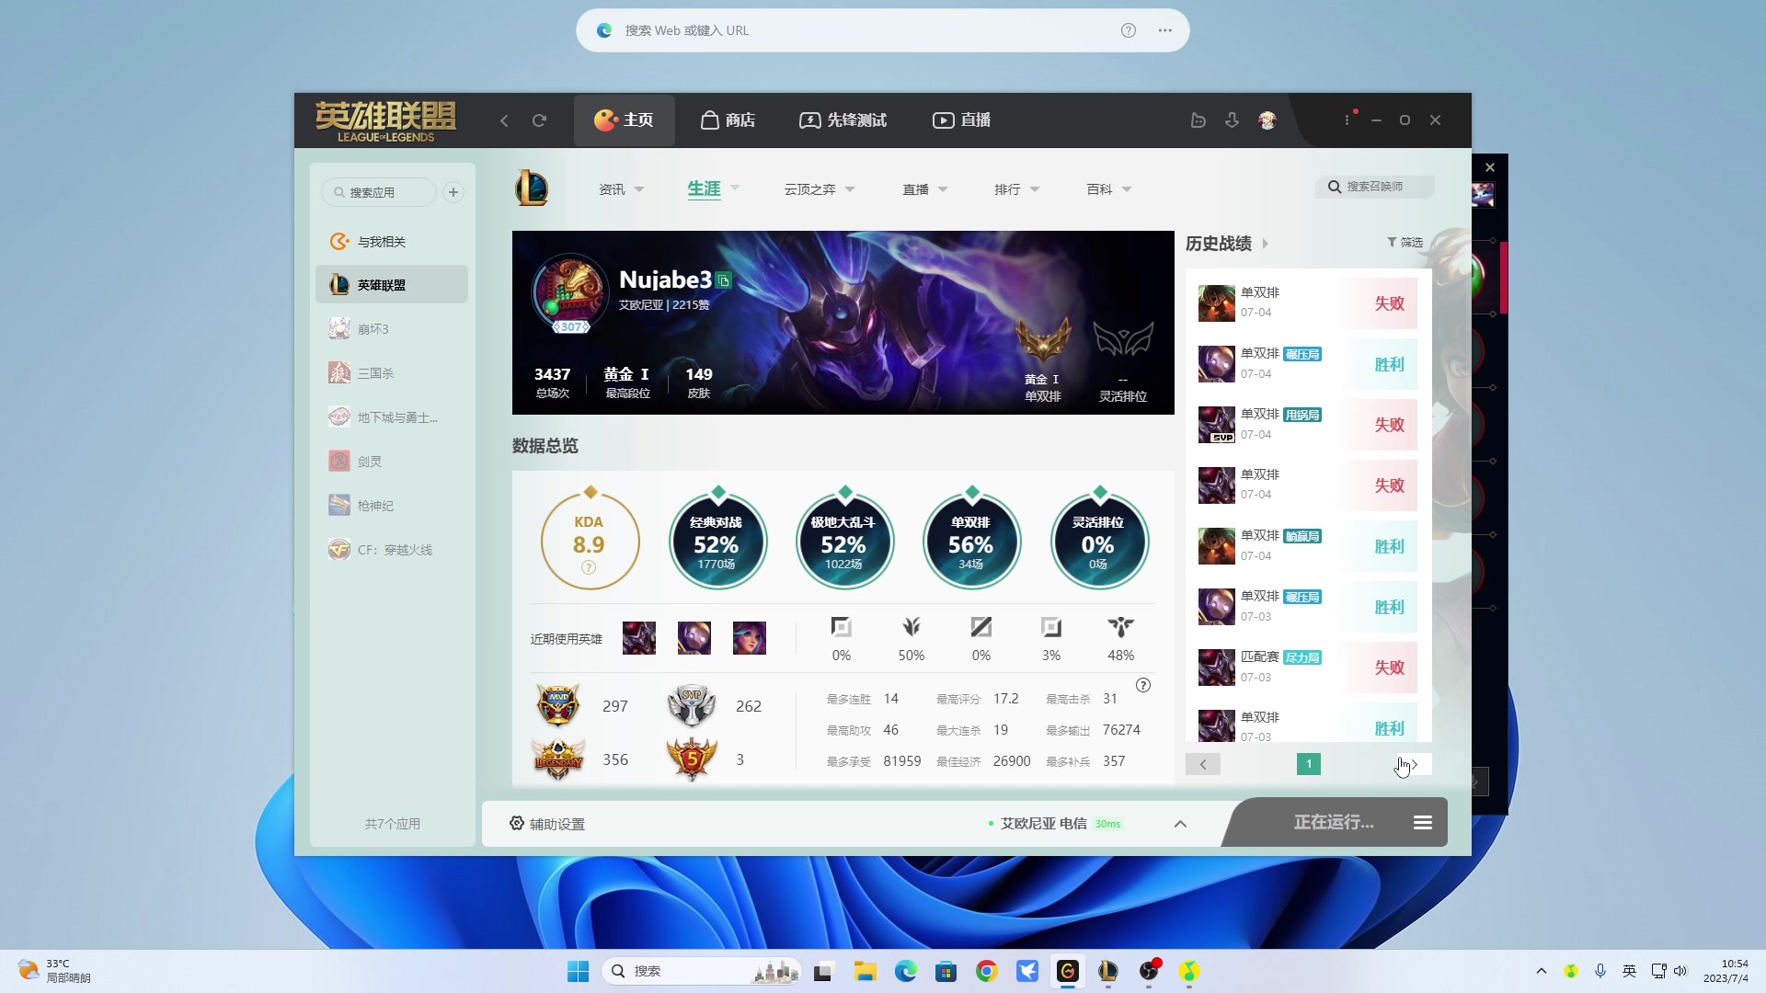
Task: Open stats help question mark icon
Action: click(x=1143, y=685)
